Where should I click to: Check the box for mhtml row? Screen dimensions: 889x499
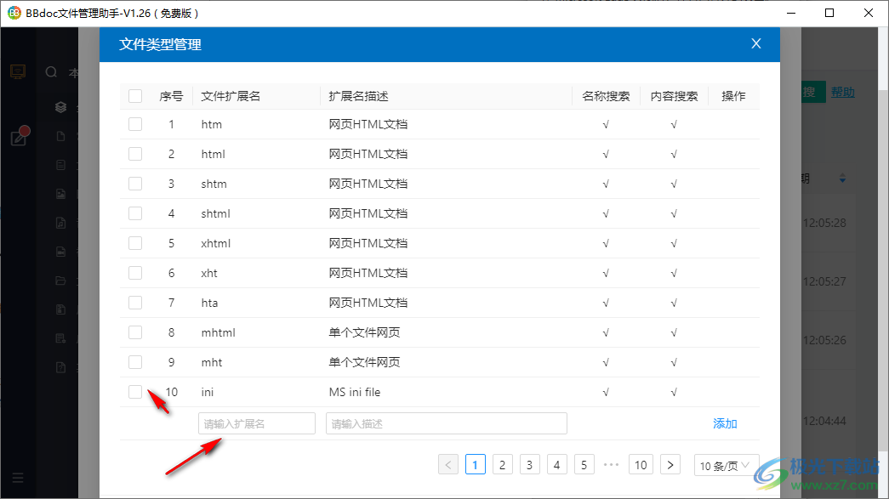135,332
